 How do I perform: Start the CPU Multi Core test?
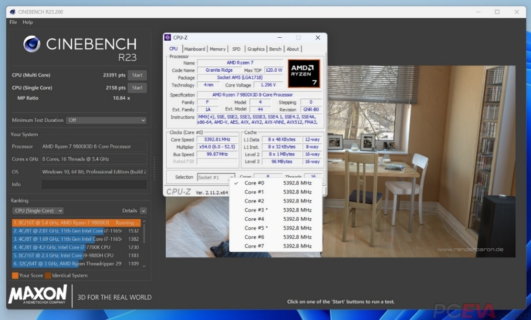(x=137, y=75)
